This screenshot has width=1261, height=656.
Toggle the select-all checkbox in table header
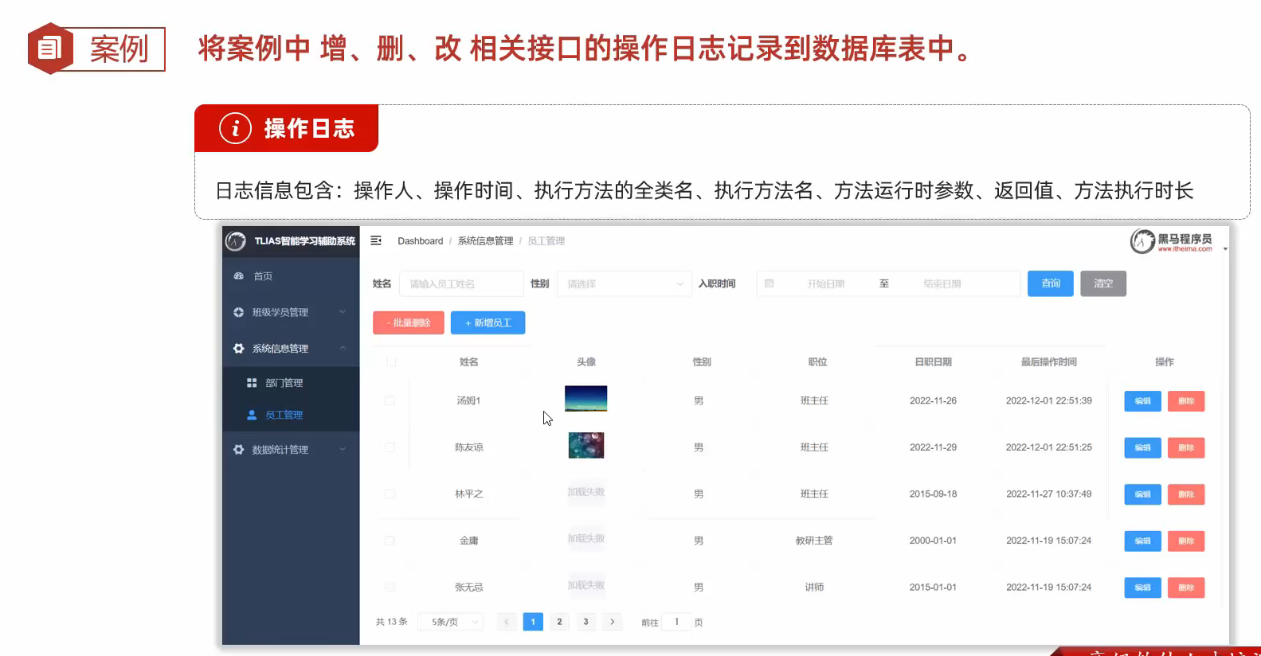(x=391, y=362)
